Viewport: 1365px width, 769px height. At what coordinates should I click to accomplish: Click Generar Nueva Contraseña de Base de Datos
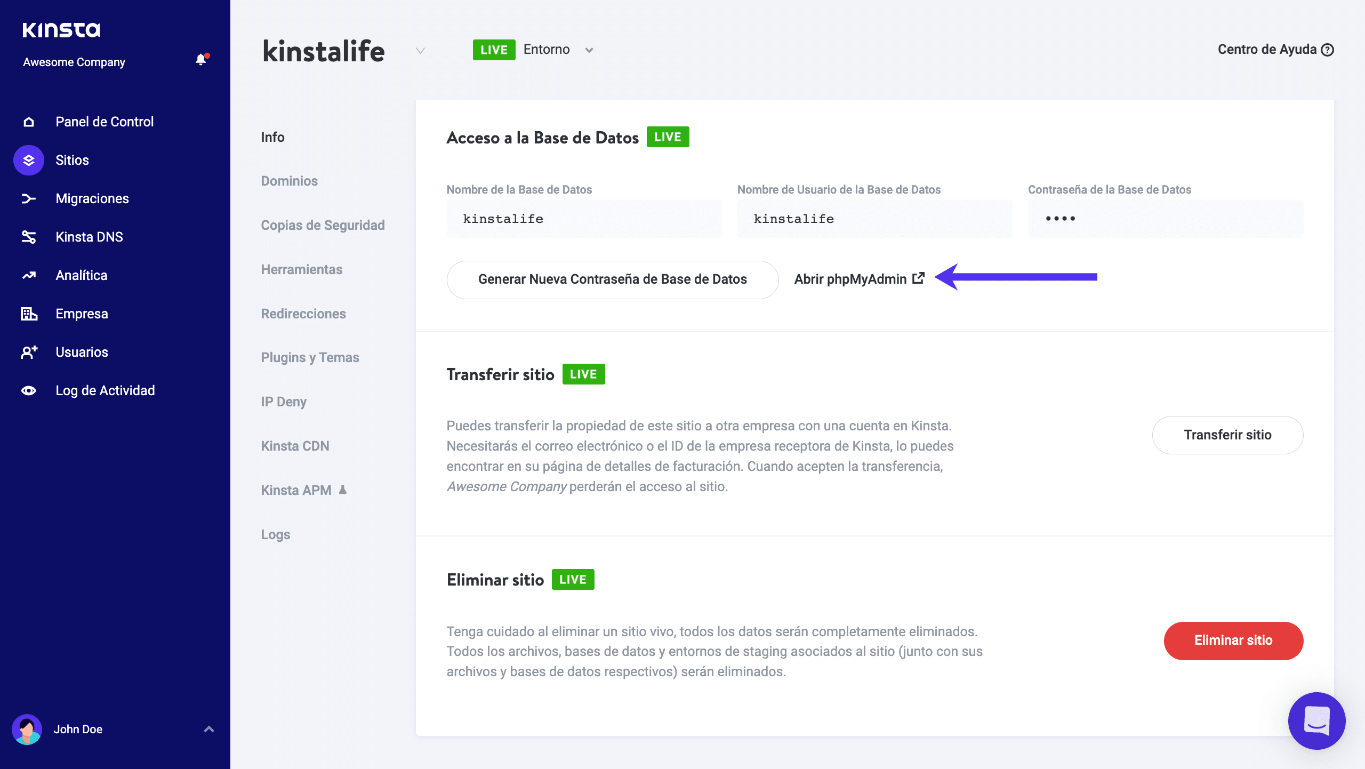coord(612,279)
